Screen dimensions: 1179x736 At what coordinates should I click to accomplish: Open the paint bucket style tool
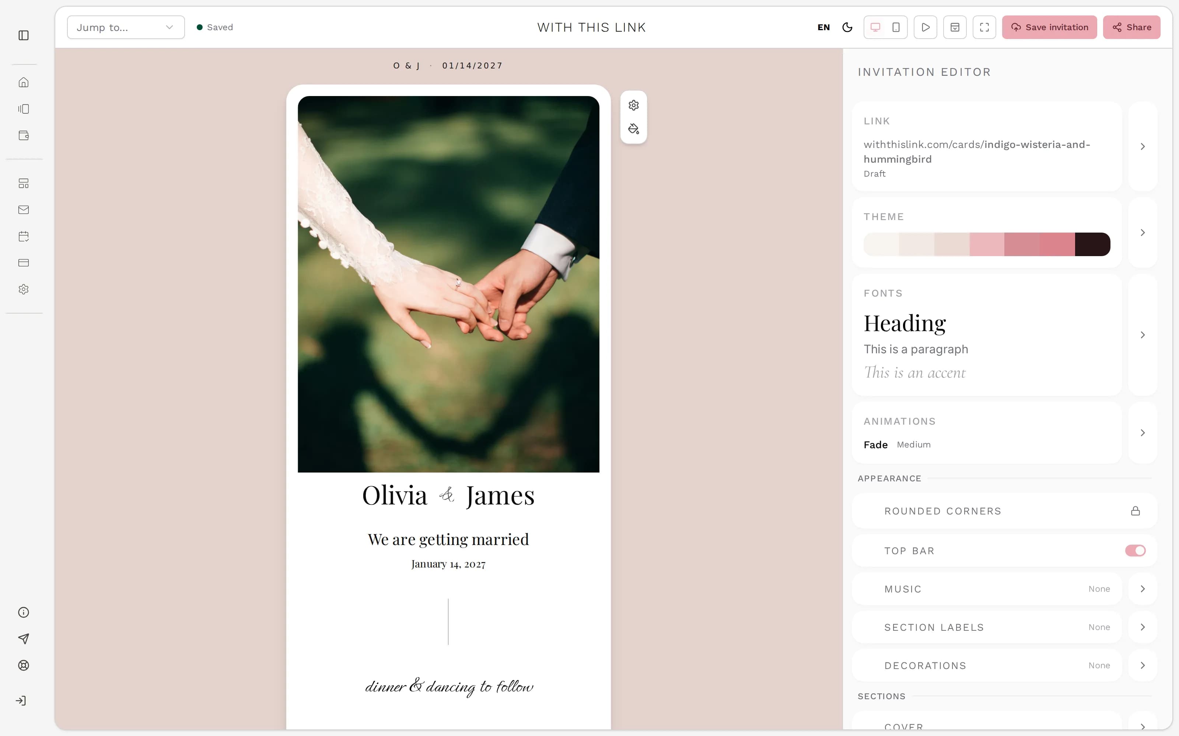pos(633,129)
